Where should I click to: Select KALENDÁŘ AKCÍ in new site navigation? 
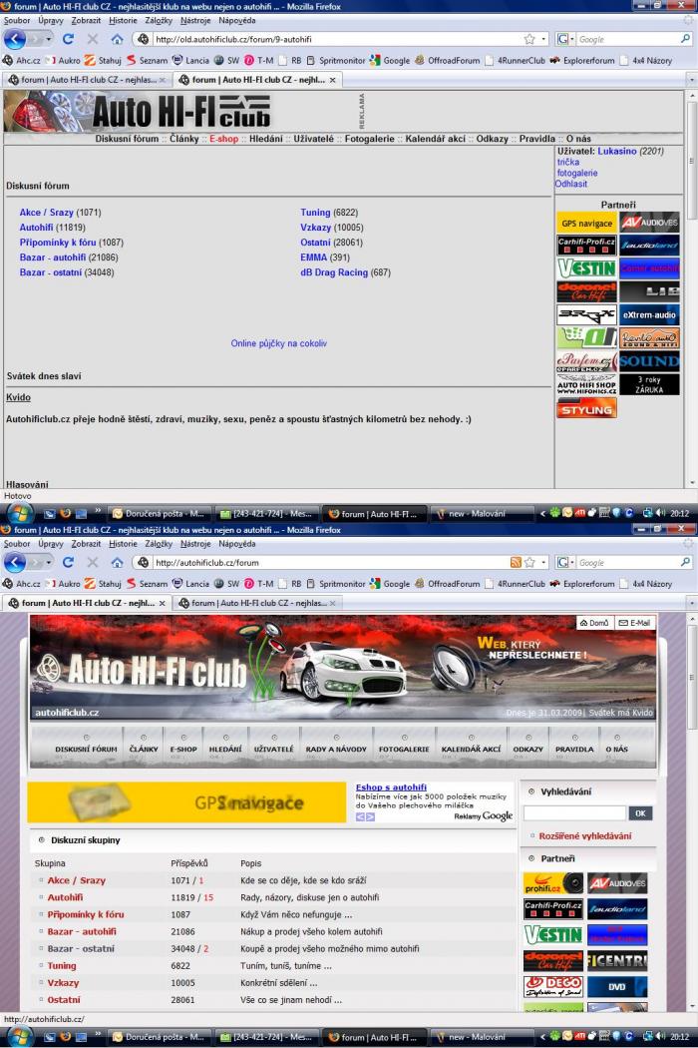point(471,750)
